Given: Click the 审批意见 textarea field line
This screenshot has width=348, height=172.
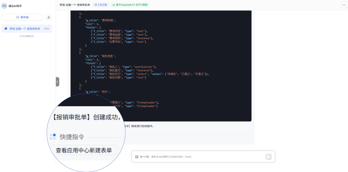Looking at the screenshot, I should click(x=122, y=70).
